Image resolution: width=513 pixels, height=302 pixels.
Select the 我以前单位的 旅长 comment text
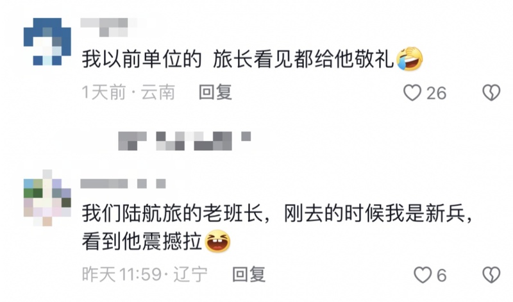coord(252,60)
